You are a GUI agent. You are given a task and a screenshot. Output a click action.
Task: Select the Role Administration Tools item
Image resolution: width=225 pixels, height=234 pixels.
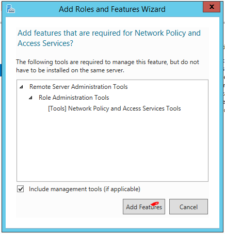[74, 98]
